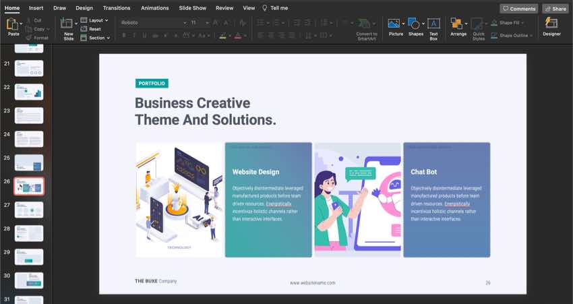
Task: Click the Increase Indent icon
Action: [x=308, y=23]
